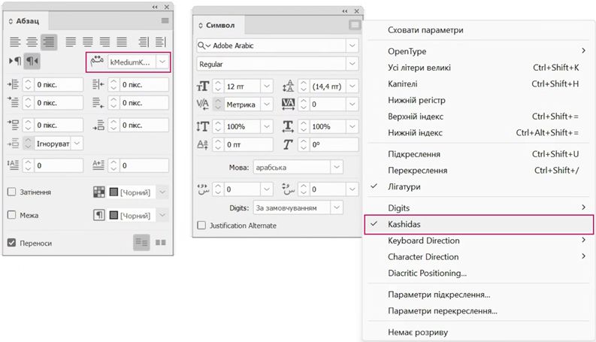Click the baseline shift field 0 пт
Image resolution: width=596 pixels, height=342 pixels.
tap(248, 144)
